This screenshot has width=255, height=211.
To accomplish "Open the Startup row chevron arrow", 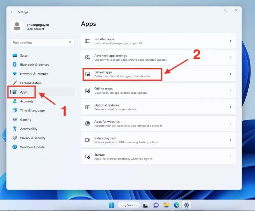I will [230, 157].
